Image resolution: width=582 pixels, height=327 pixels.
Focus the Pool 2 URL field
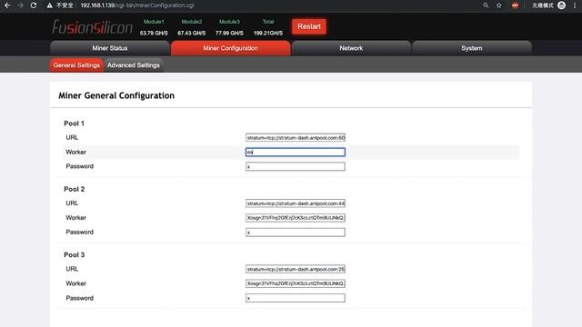(295, 203)
